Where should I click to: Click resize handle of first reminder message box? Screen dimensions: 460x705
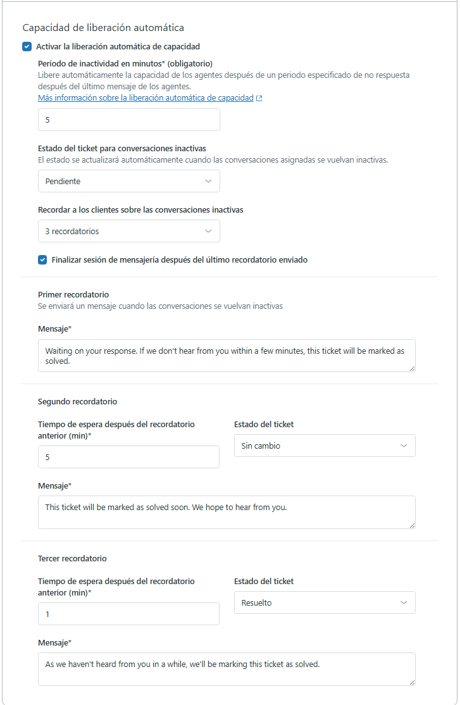click(412, 368)
